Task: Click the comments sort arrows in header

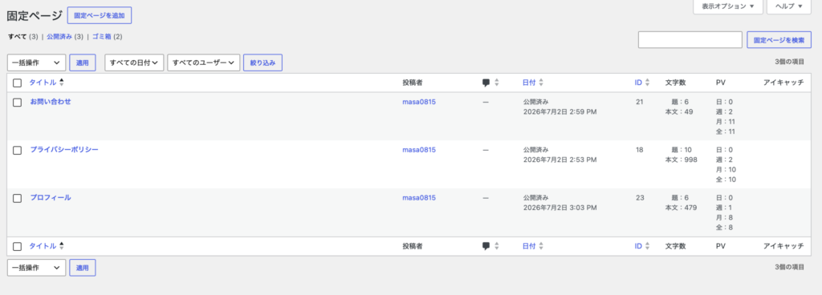Action: [496, 83]
